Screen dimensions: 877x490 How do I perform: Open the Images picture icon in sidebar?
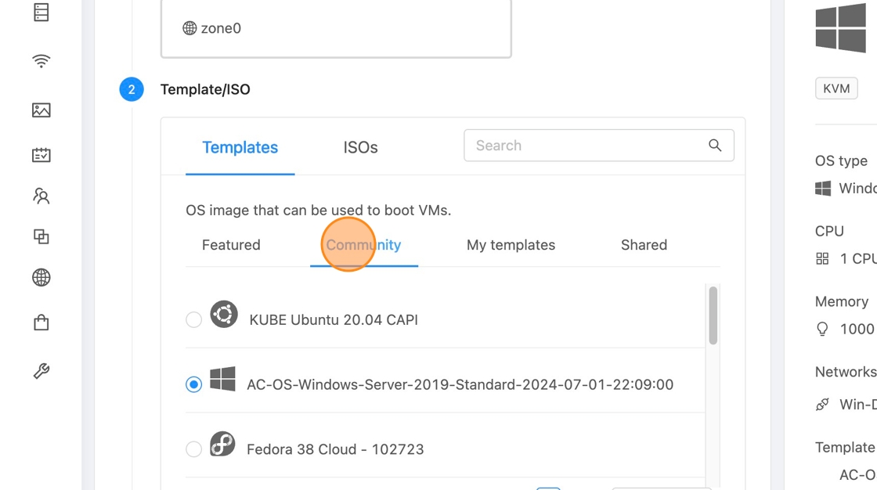[42, 110]
